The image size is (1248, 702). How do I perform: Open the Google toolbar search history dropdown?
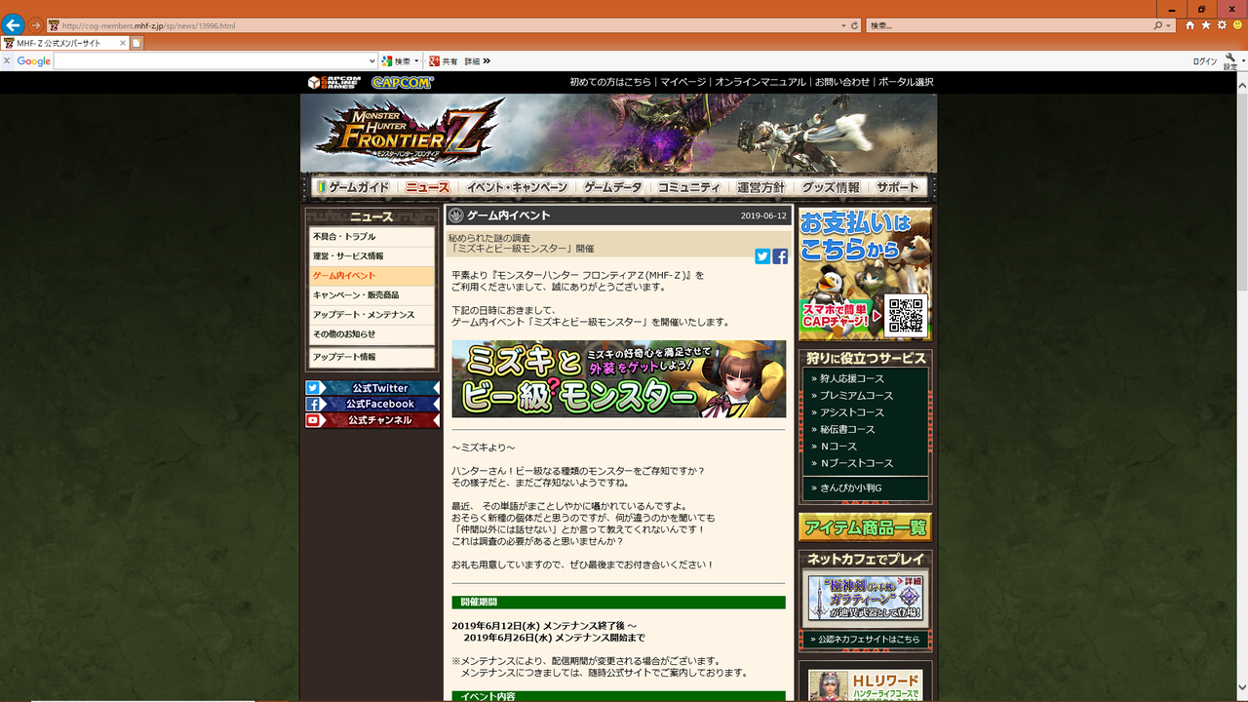click(371, 60)
